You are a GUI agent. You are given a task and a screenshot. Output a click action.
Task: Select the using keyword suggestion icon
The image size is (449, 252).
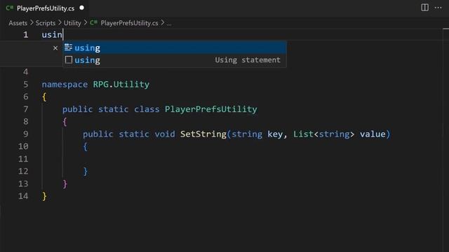click(x=68, y=48)
